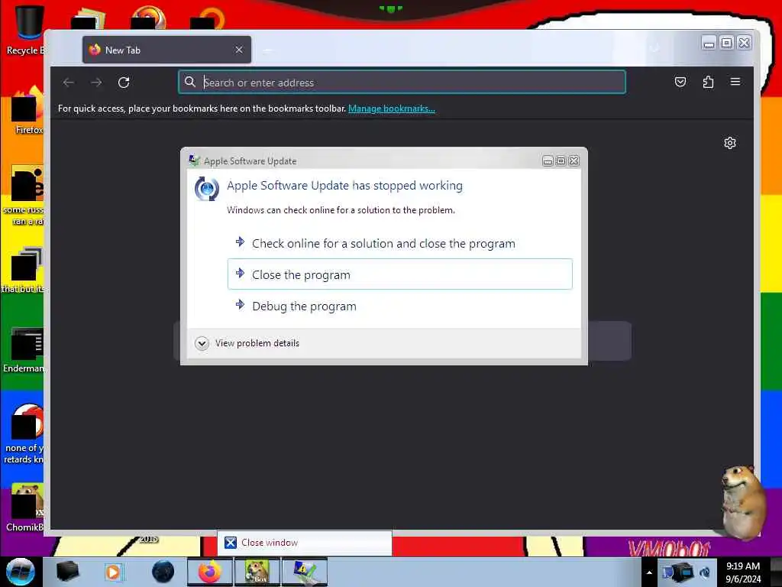Click the Apple Software Update title icon
This screenshot has height=587, width=782.
click(194, 161)
